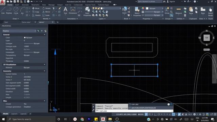Viewport: 217px width, 122px height.
Task: Open the Parametric ribbon tab
Action: 35,5
